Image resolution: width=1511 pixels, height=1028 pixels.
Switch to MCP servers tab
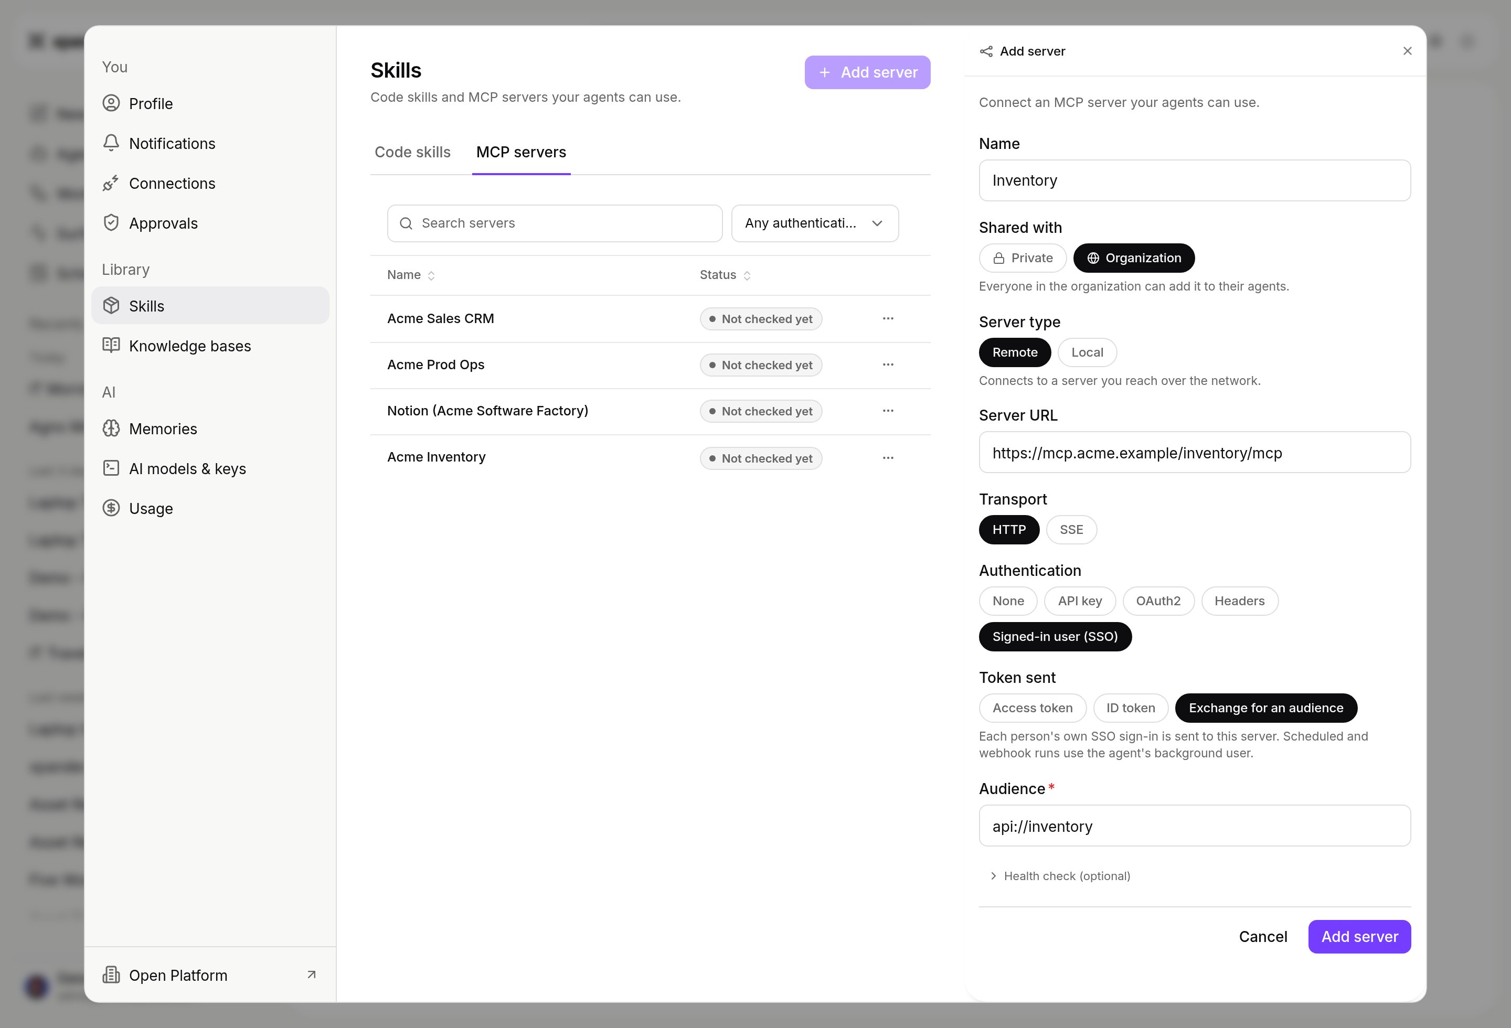coord(521,152)
